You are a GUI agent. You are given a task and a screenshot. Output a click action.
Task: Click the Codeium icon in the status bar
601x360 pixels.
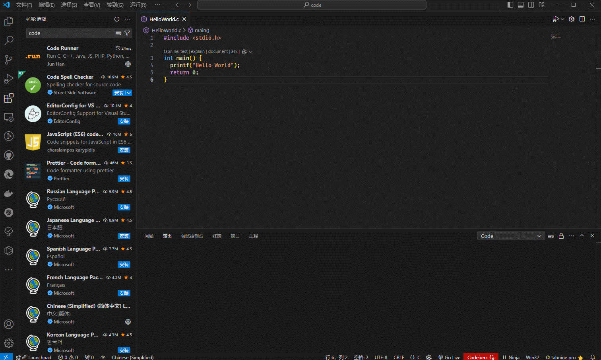point(481,357)
